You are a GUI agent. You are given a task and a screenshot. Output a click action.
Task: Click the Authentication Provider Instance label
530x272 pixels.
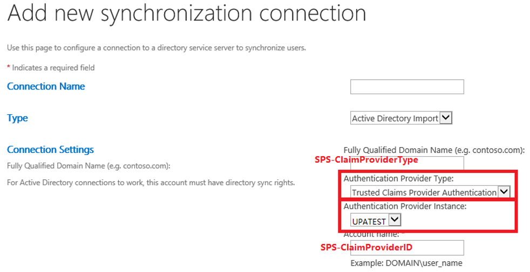[405, 206]
